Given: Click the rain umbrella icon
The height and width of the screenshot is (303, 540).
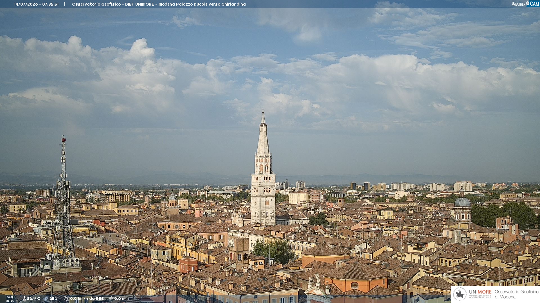Looking at the screenshot, I should point(111,299).
